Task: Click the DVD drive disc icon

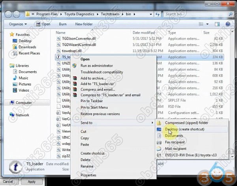Action: (159, 155)
